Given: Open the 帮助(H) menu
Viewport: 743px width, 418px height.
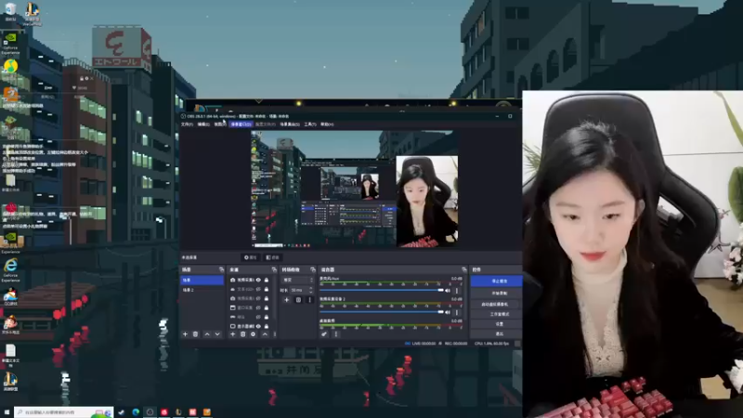Looking at the screenshot, I should click(327, 124).
